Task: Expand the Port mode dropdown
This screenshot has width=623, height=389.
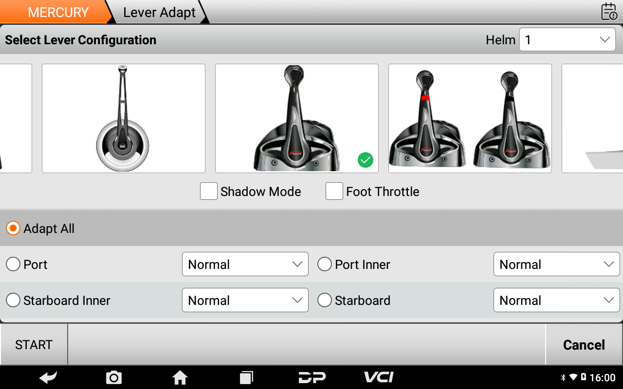Action: pos(245,265)
